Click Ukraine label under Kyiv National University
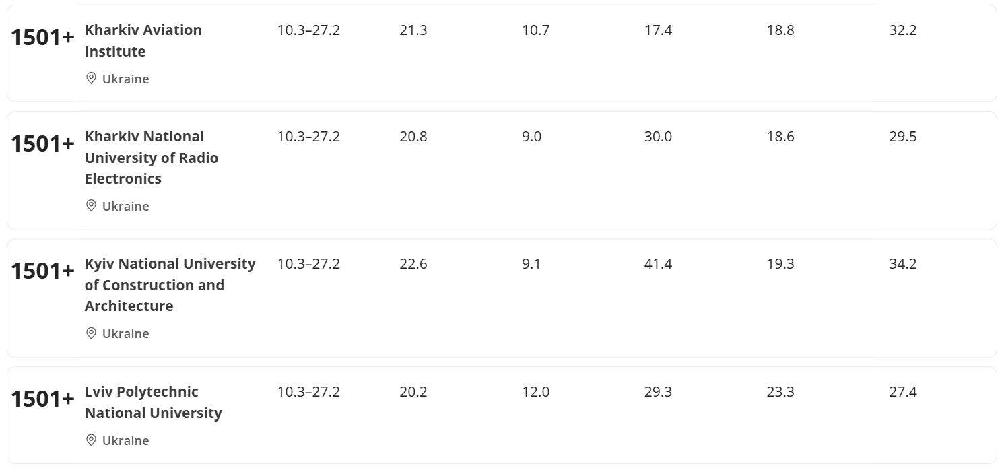 point(125,333)
